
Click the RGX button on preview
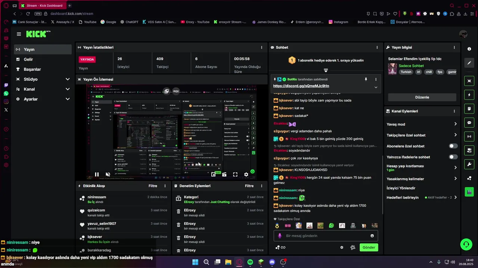(176, 91)
